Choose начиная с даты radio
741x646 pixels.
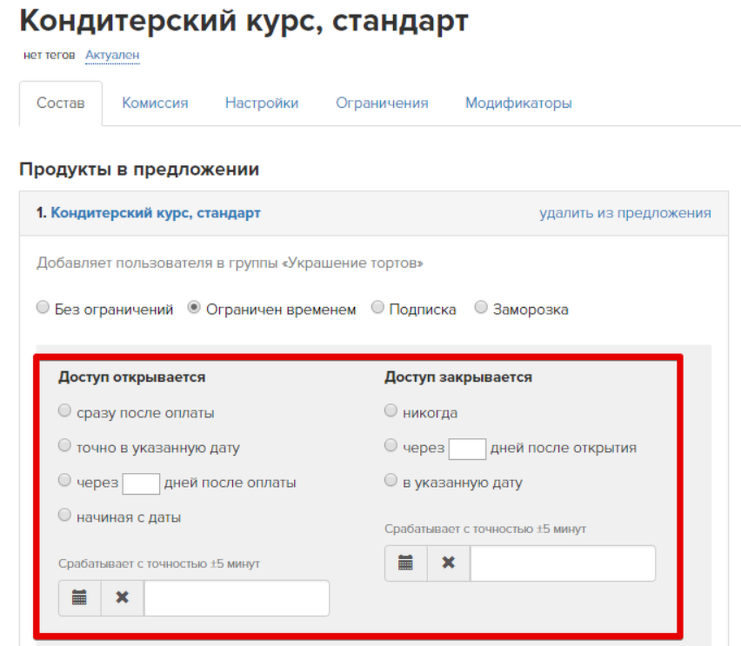[x=64, y=515]
